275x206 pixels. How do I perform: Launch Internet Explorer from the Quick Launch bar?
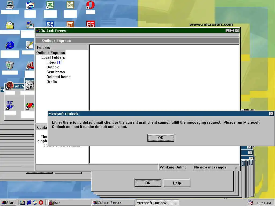click(x=29, y=203)
